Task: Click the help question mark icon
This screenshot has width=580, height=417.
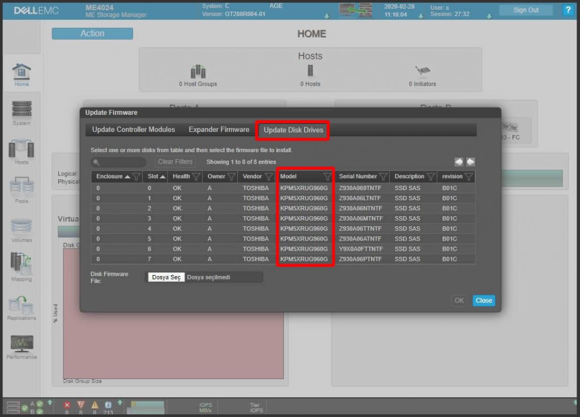Action: (568, 10)
